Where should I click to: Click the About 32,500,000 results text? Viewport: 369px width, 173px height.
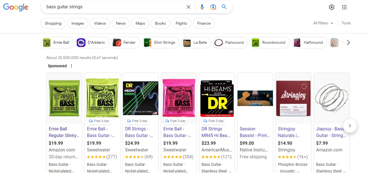(x=82, y=58)
